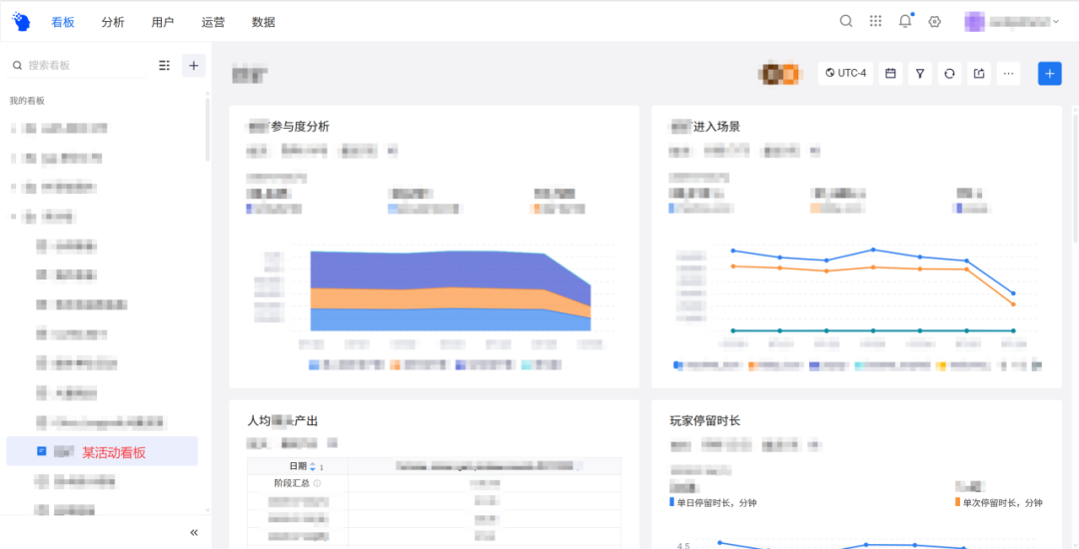Click the sidebar dashboard list scrollbar
This screenshot has width=1079, height=549.
[x=208, y=129]
